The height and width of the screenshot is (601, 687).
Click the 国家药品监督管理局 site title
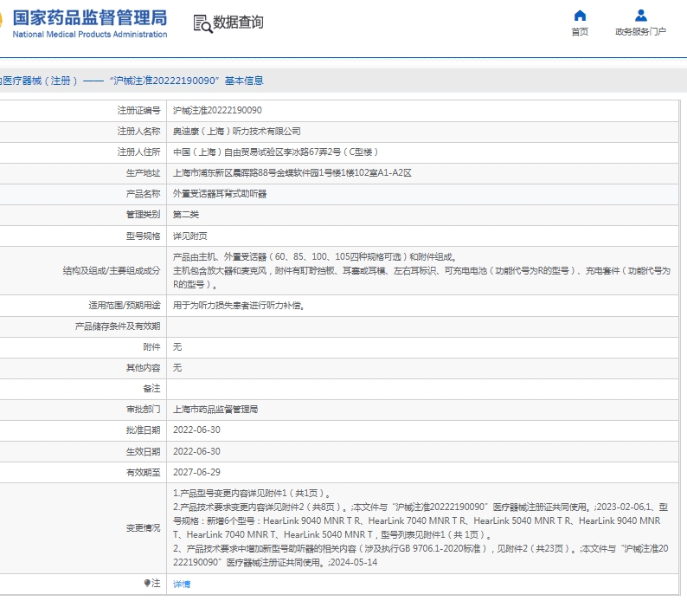click(90, 18)
